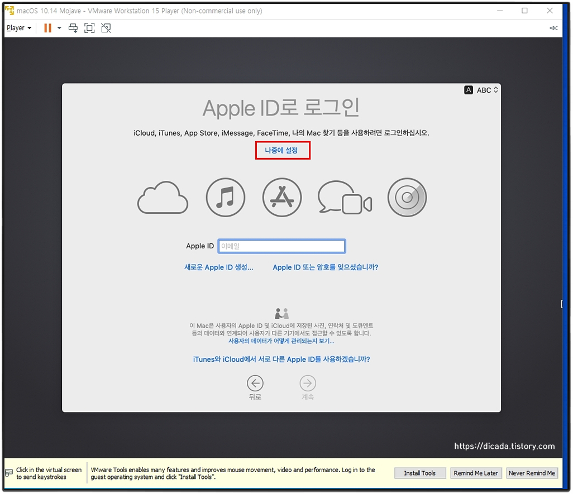Screen dimensions: 573x494
Task: Click the 'Apple ID로 로그인' heading text
Action: (x=281, y=108)
